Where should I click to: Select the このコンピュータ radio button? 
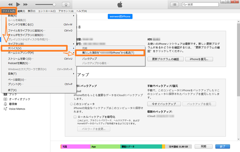click(x=71, y=104)
